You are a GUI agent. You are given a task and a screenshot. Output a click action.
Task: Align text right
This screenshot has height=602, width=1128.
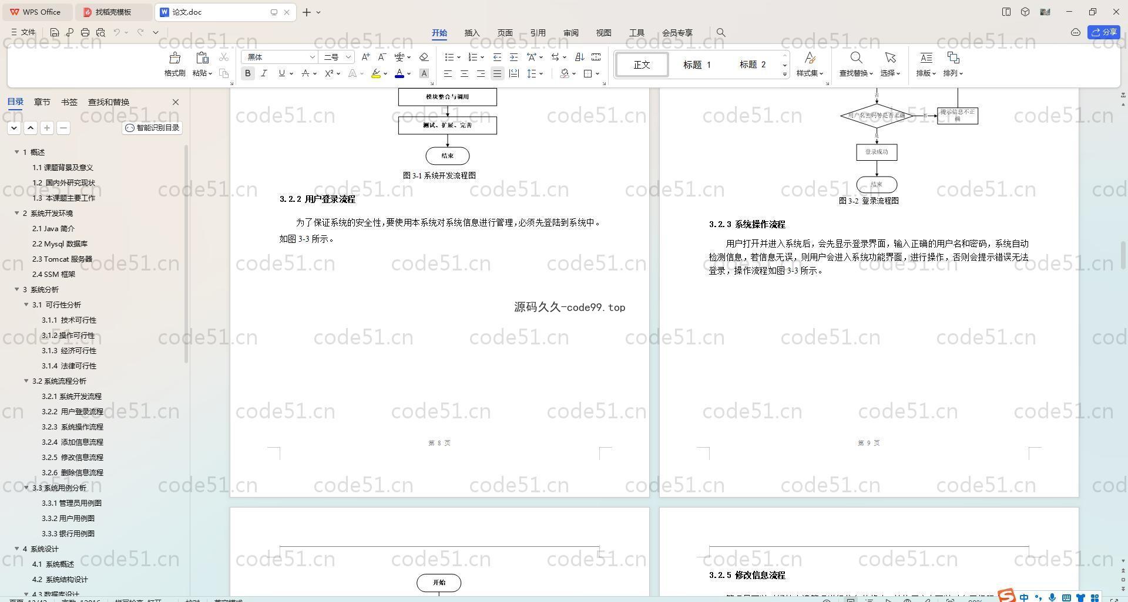tap(481, 73)
